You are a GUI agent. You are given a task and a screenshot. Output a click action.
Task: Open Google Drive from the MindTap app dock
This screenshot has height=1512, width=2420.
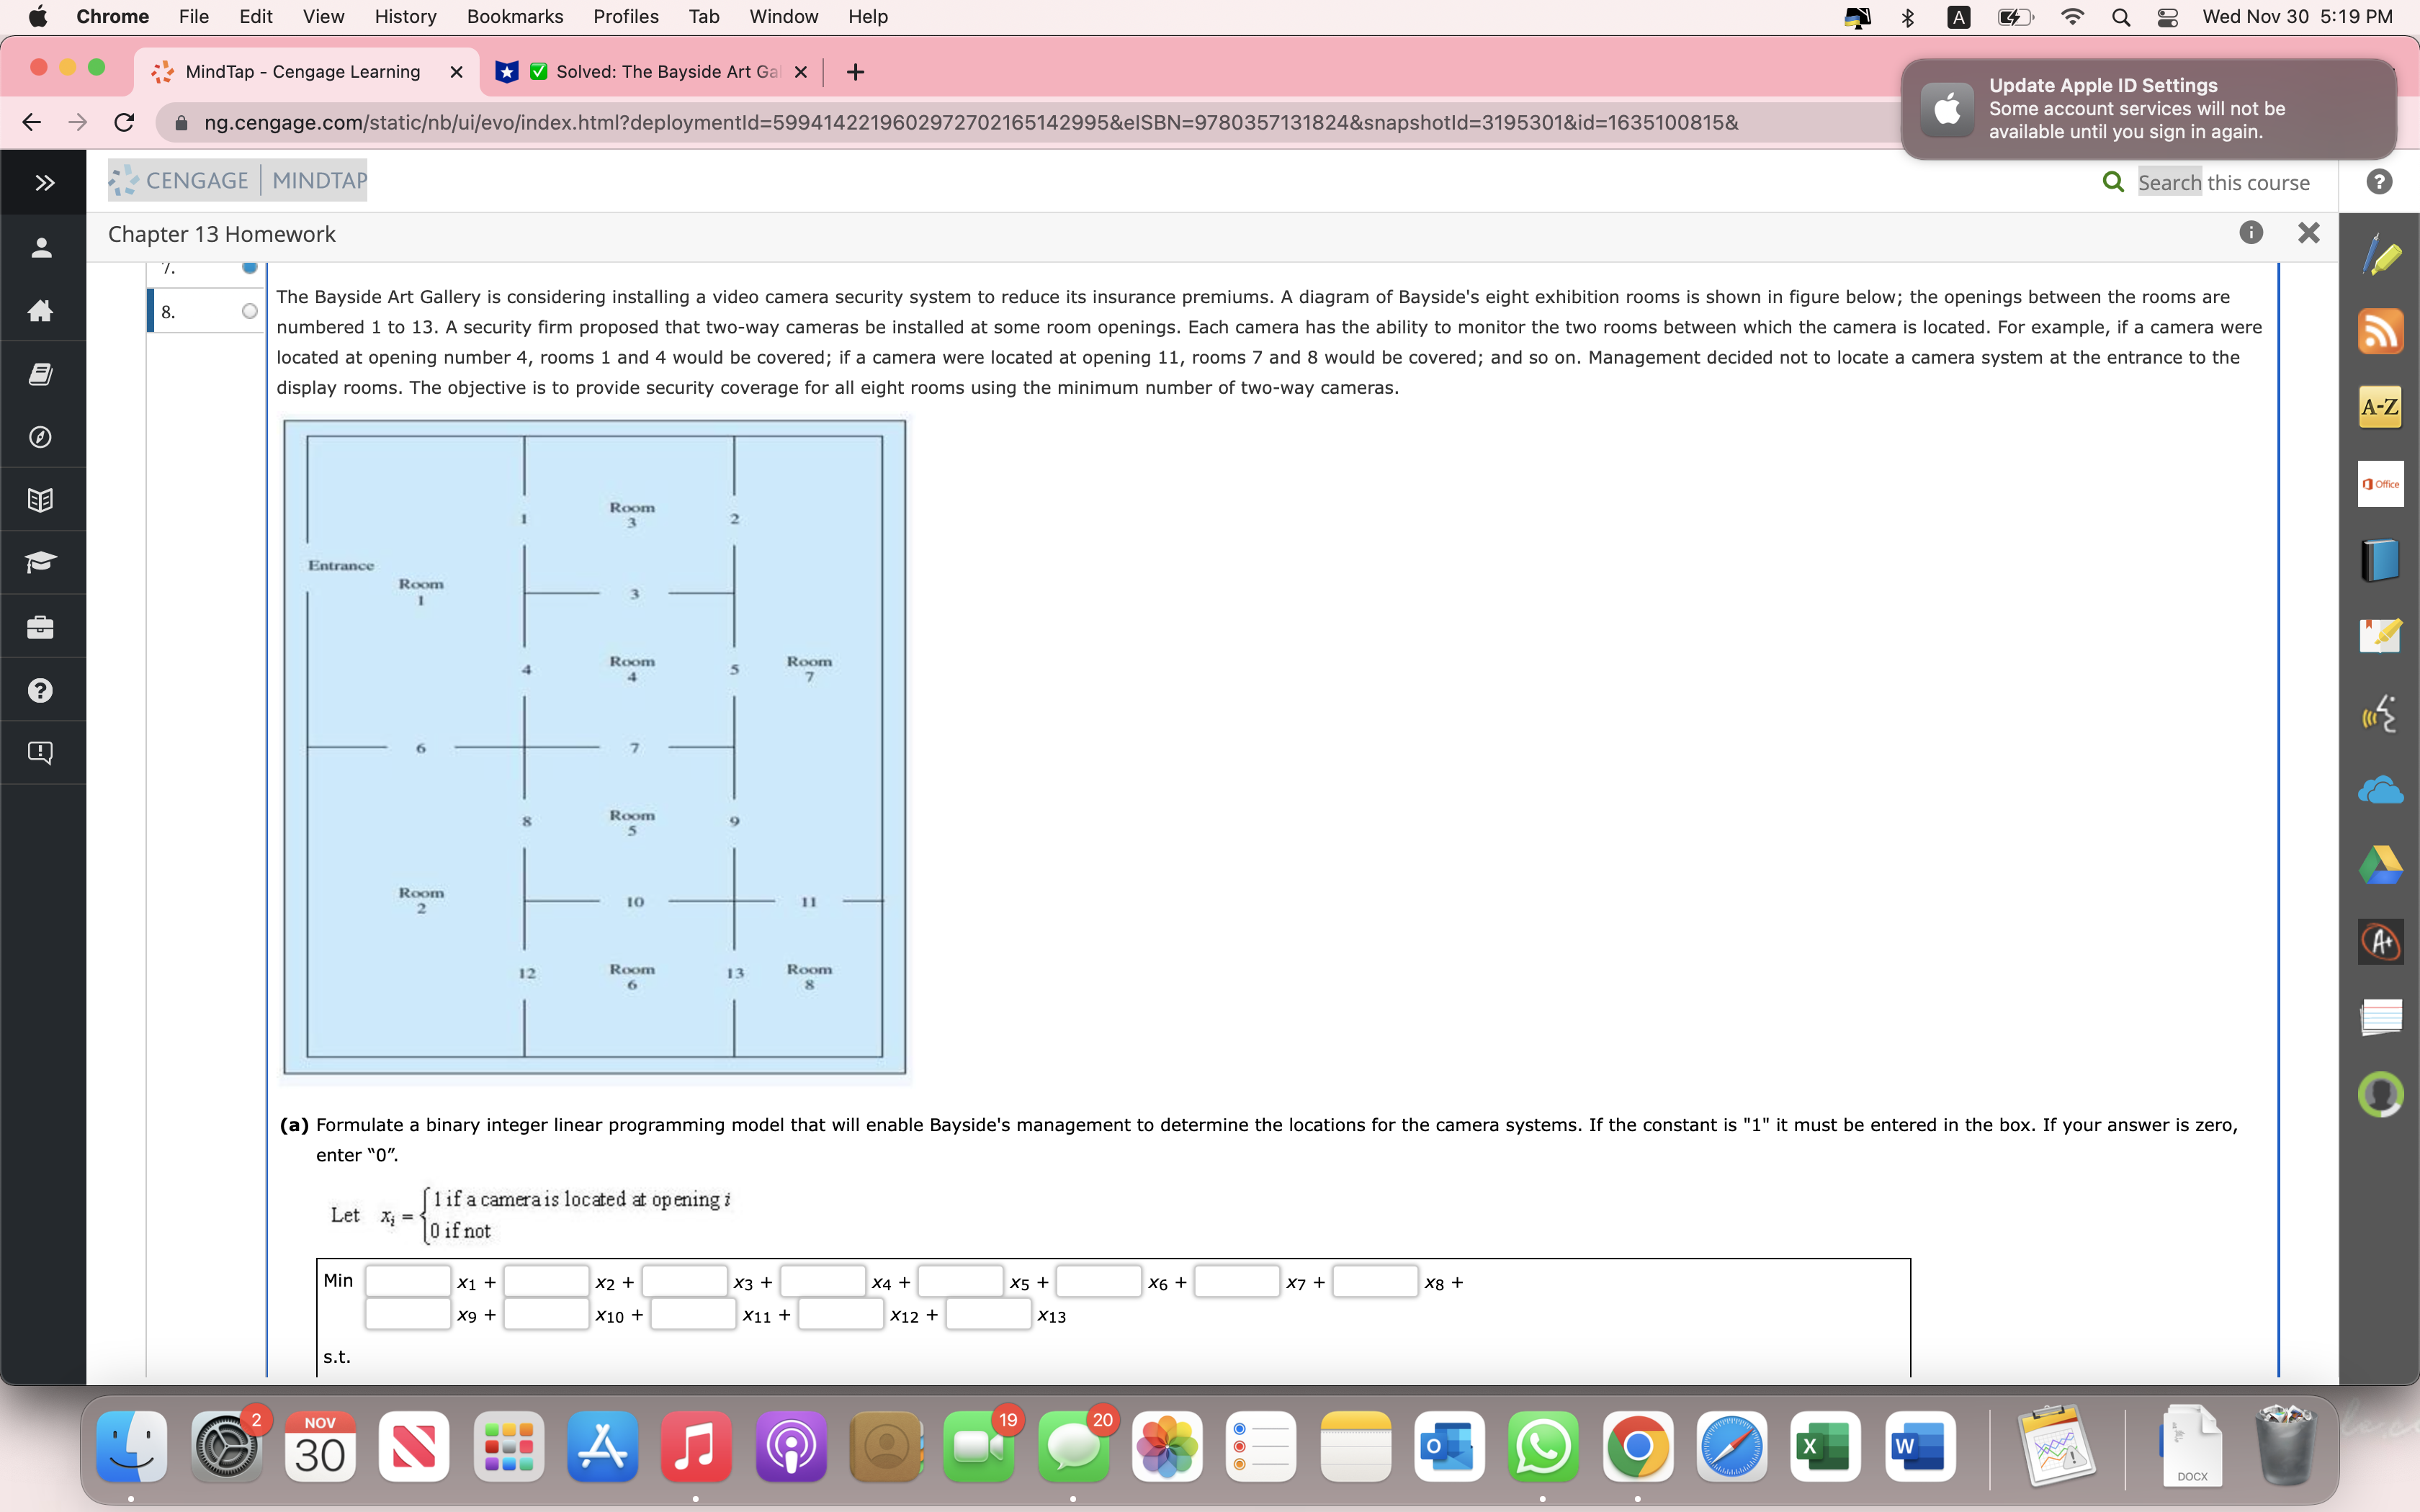[2380, 865]
